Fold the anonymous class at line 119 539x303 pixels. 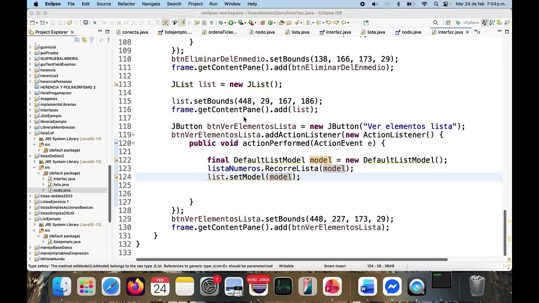pyautogui.click(x=133, y=135)
